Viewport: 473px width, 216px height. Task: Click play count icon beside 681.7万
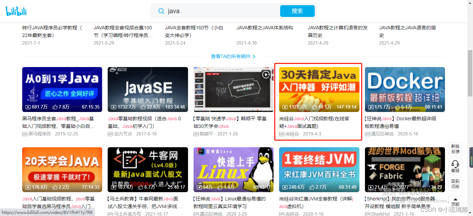(x=28, y=107)
